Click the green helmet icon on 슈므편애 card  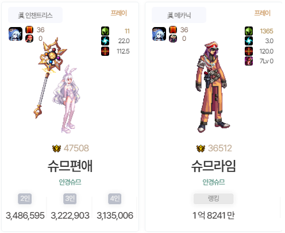(105, 31)
